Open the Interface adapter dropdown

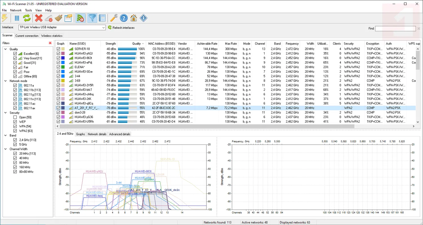[x=103, y=28]
